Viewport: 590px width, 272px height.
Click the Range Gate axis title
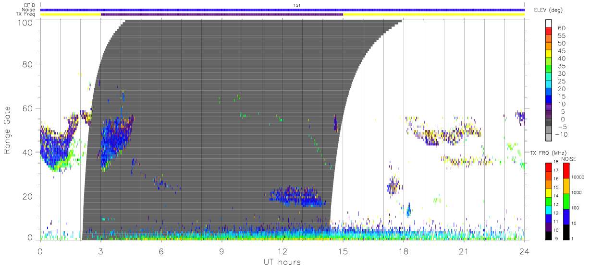click(x=8, y=130)
